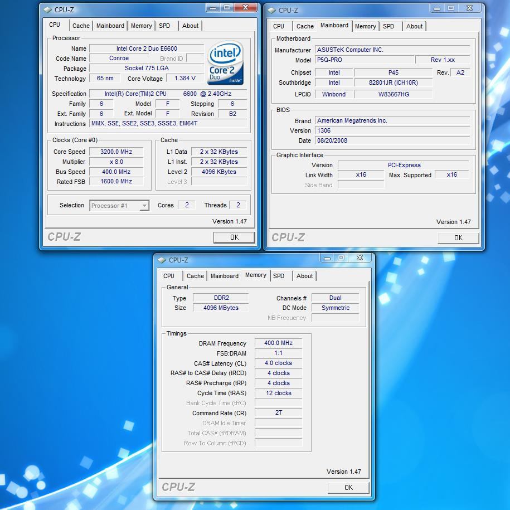Click the manufacturer field ASUSTeK Computer INC.

pyautogui.click(x=392, y=50)
